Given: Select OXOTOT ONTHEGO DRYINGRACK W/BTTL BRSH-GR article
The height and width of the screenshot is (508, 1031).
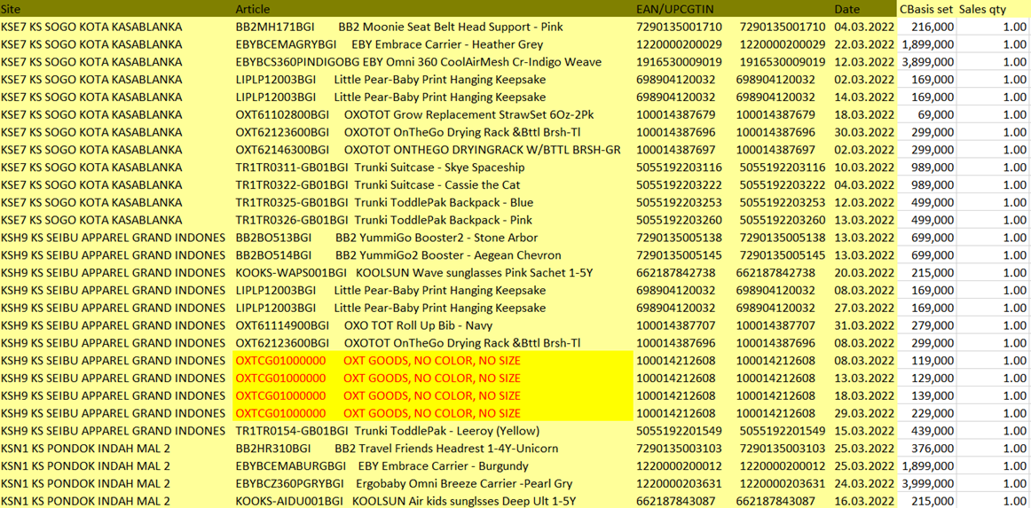Looking at the screenshot, I should pos(428,150).
